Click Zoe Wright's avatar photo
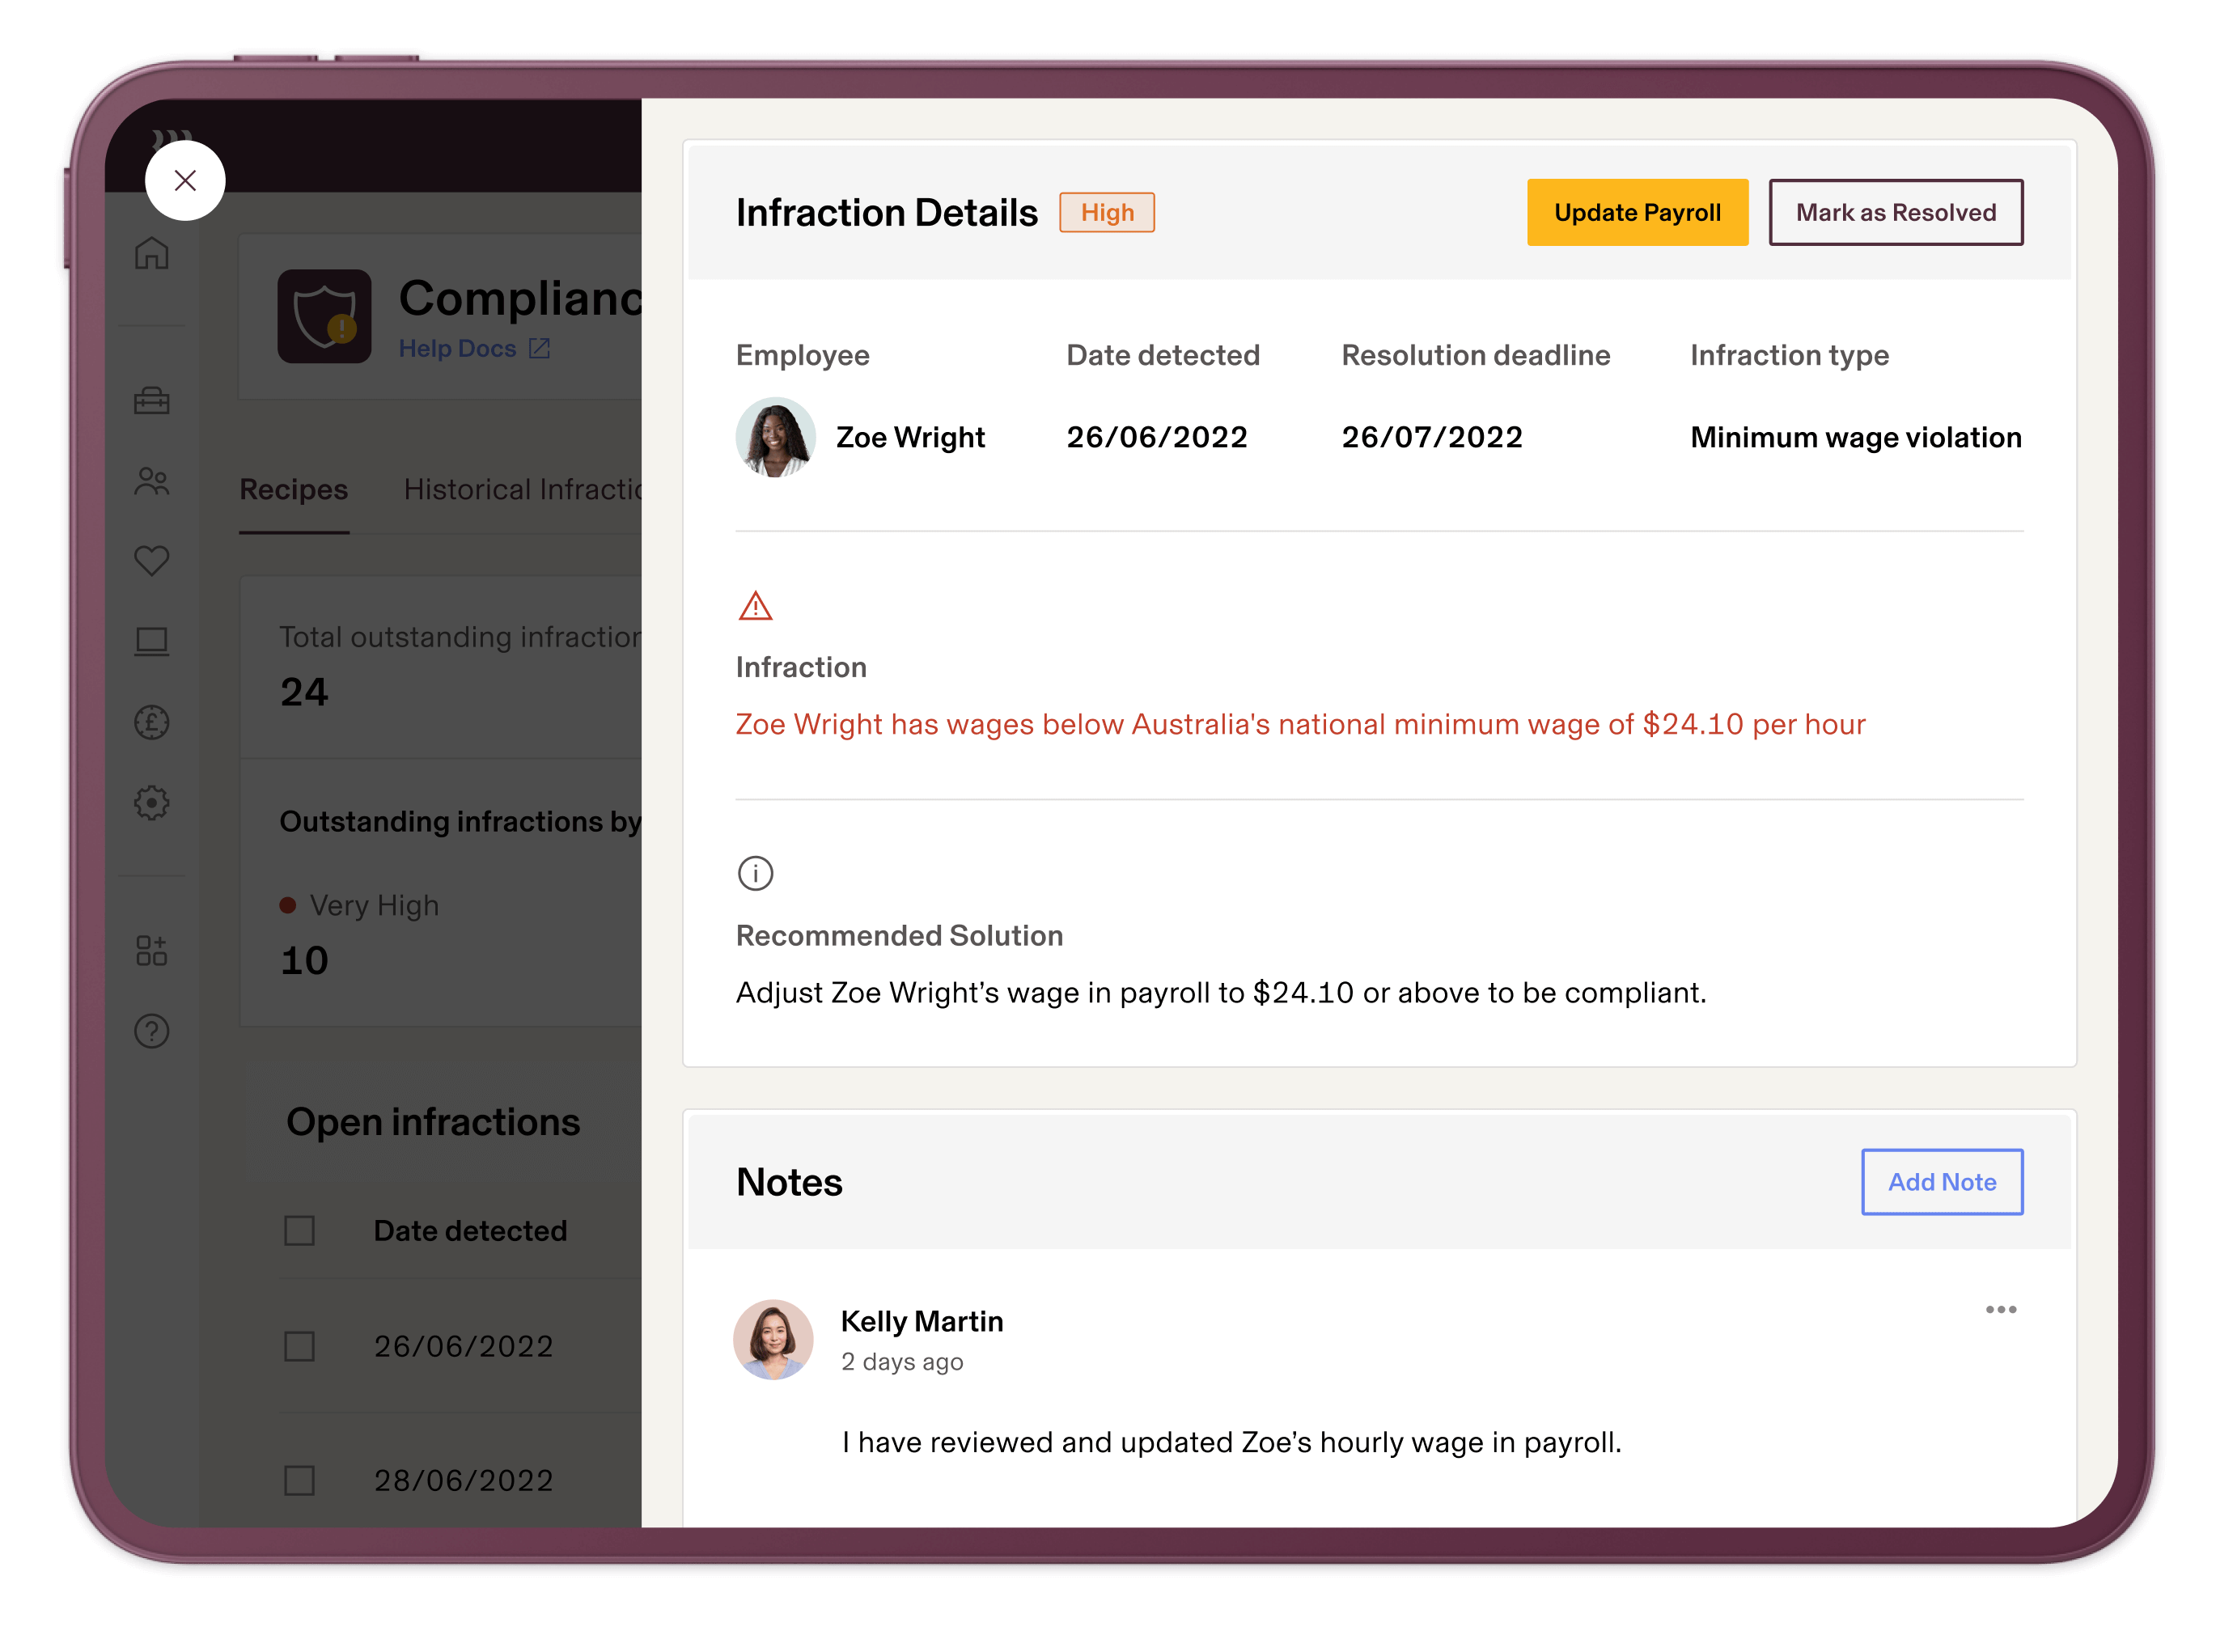 point(775,437)
